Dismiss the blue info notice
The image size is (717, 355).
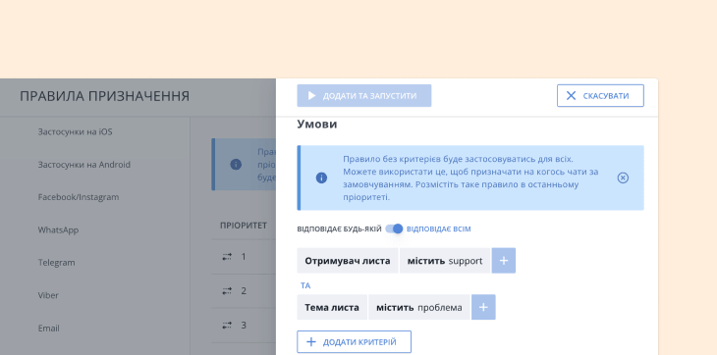(x=623, y=177)
